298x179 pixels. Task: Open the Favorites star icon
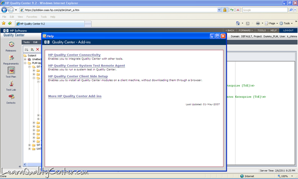coord(4,23)
